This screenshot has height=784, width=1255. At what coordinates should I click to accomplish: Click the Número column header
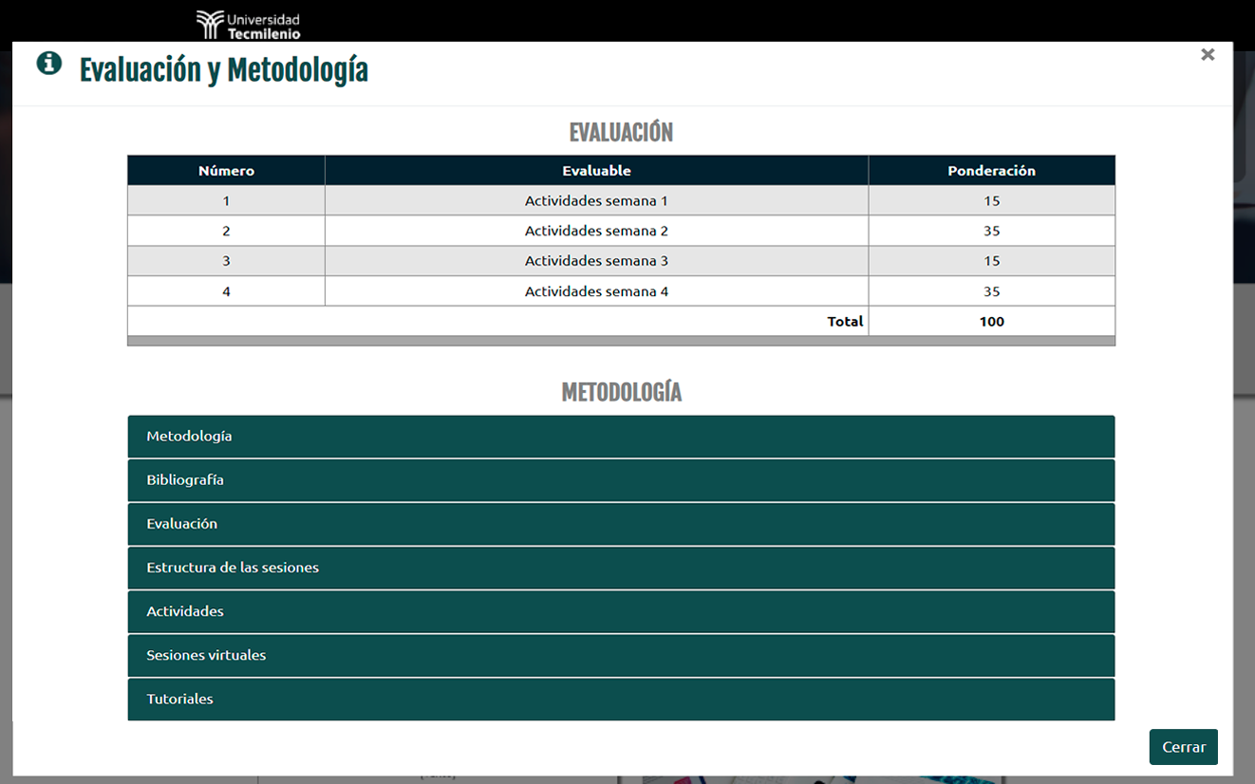click(x=226, y=171)
